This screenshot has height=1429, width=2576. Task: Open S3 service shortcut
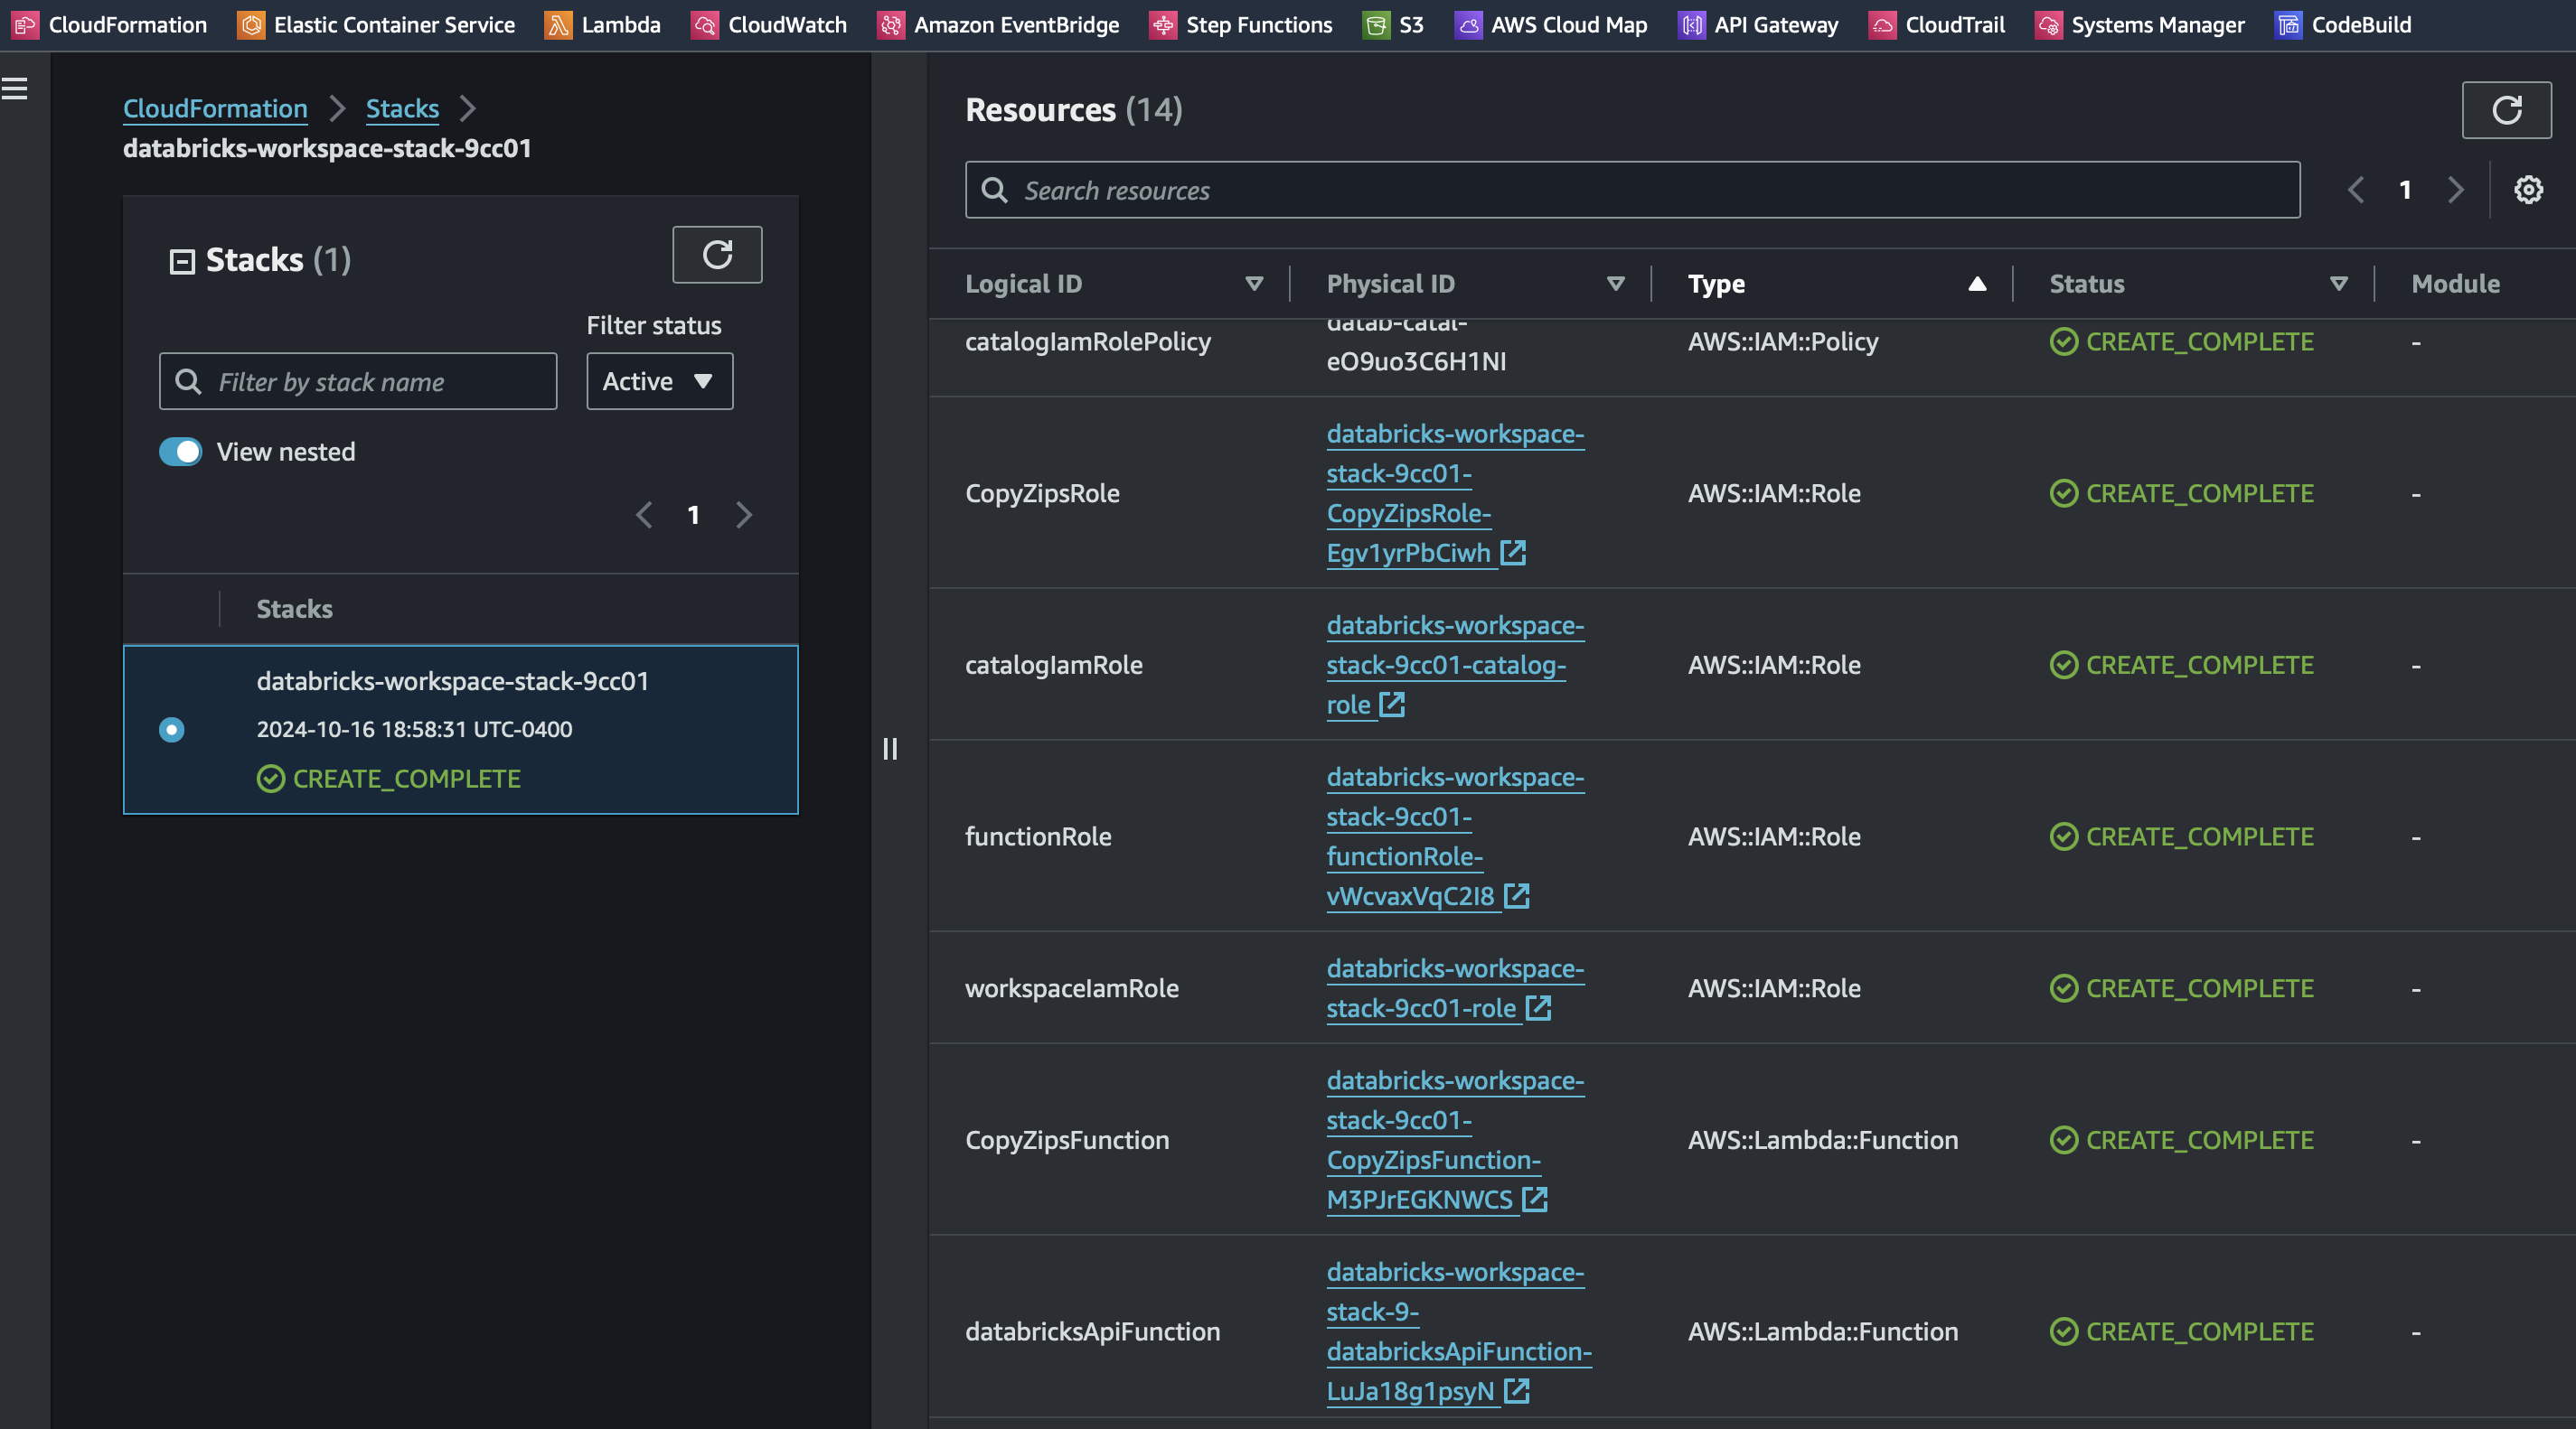coord(1393,25)
